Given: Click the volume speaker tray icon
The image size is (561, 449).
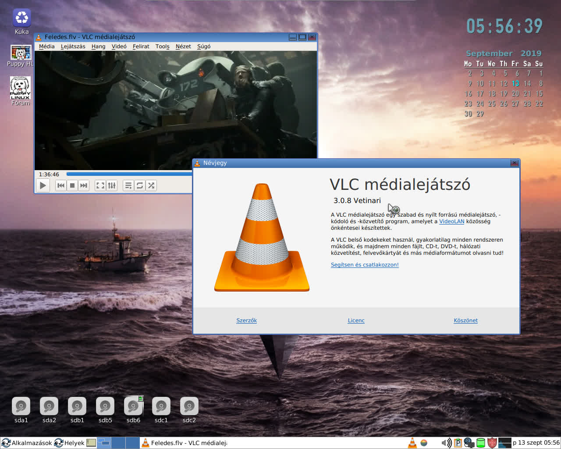Looking at the screenshot, I should point(446,443).
